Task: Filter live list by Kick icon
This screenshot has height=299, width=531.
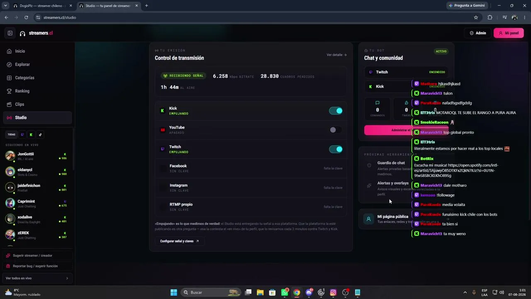Action: [x=31, y=135]
